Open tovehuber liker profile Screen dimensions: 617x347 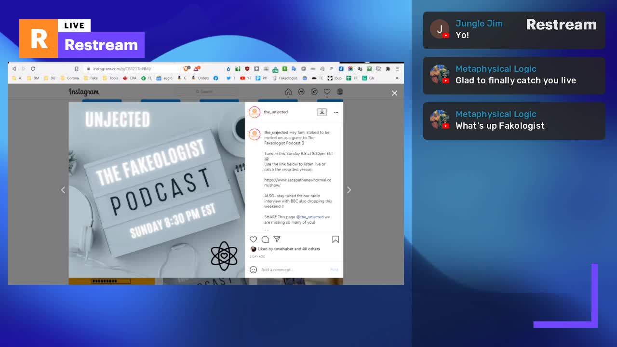tap(283, 249)
